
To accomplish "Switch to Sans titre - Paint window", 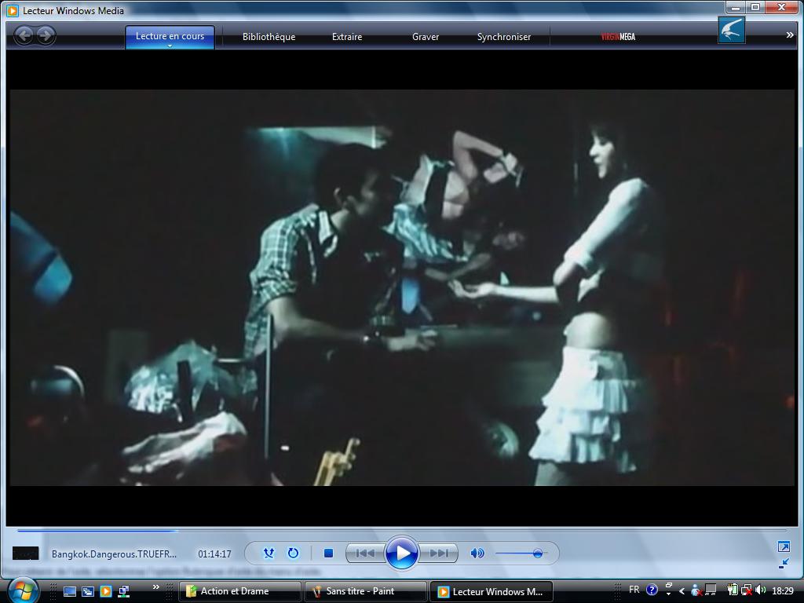I will [x=365, y=592].
